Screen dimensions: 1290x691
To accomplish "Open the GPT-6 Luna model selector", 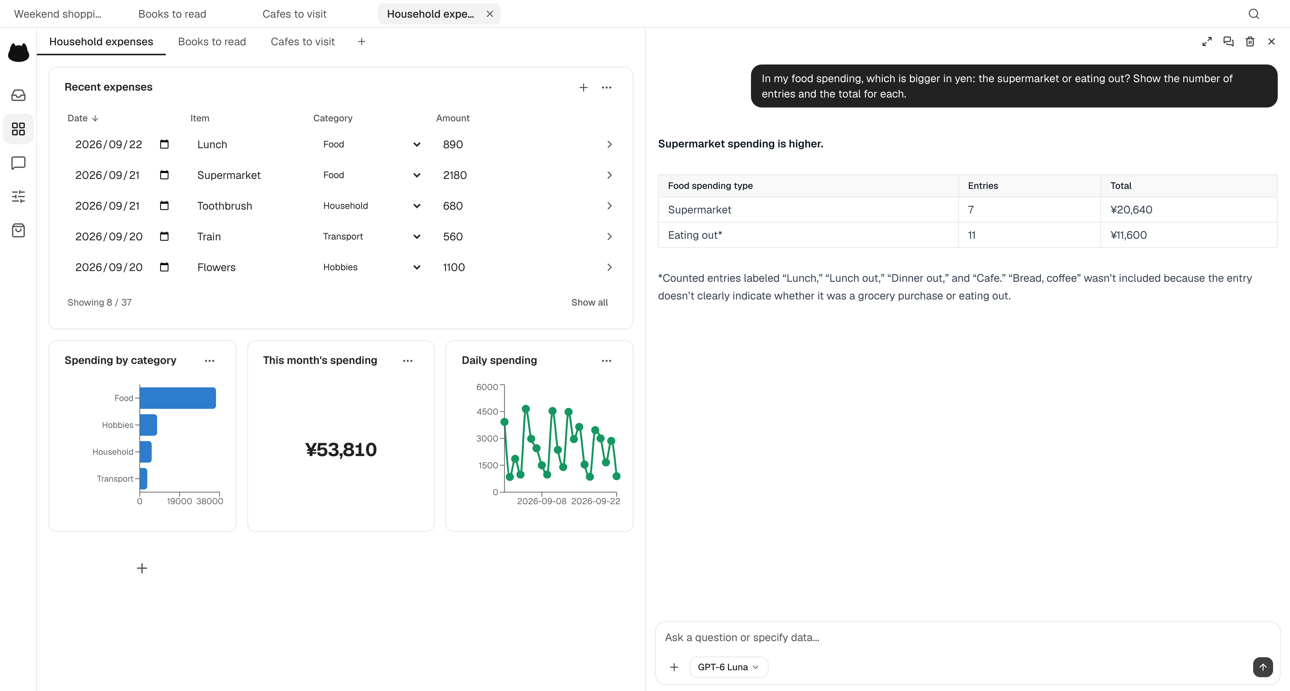I will (729, 667).
